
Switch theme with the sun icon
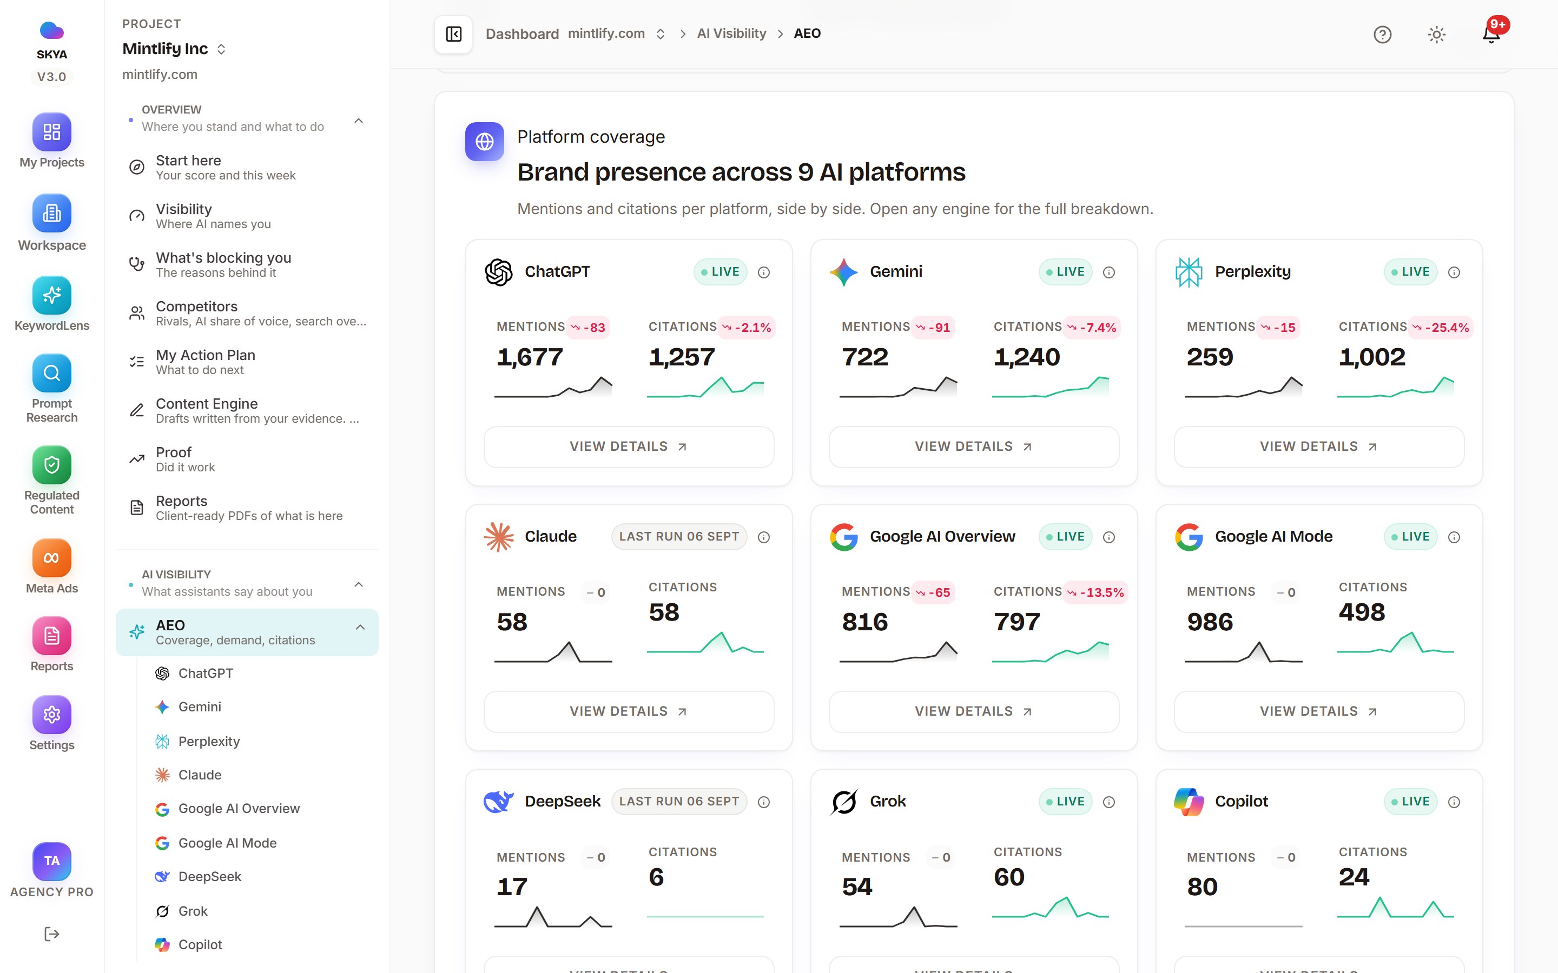pyautogui.click(x=1436, y=34)
